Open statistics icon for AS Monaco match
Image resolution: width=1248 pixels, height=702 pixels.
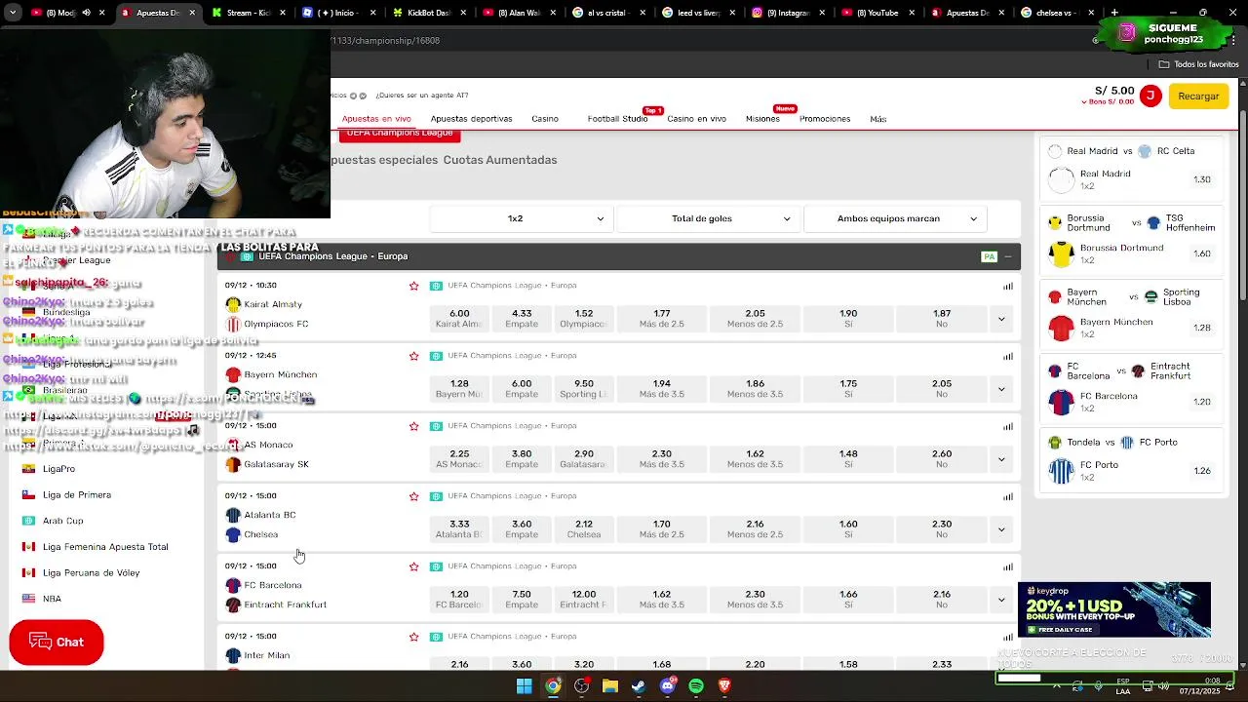1007,426
